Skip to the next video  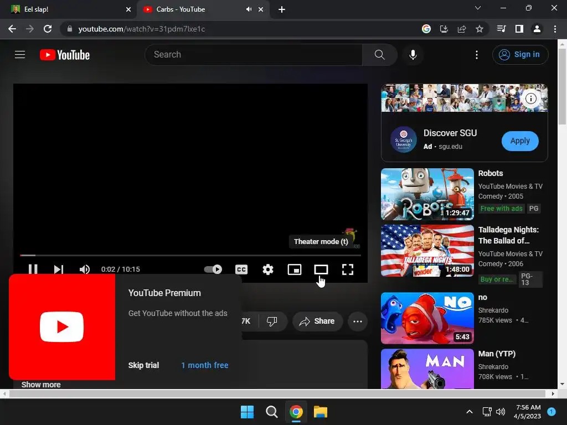(59, 269)
